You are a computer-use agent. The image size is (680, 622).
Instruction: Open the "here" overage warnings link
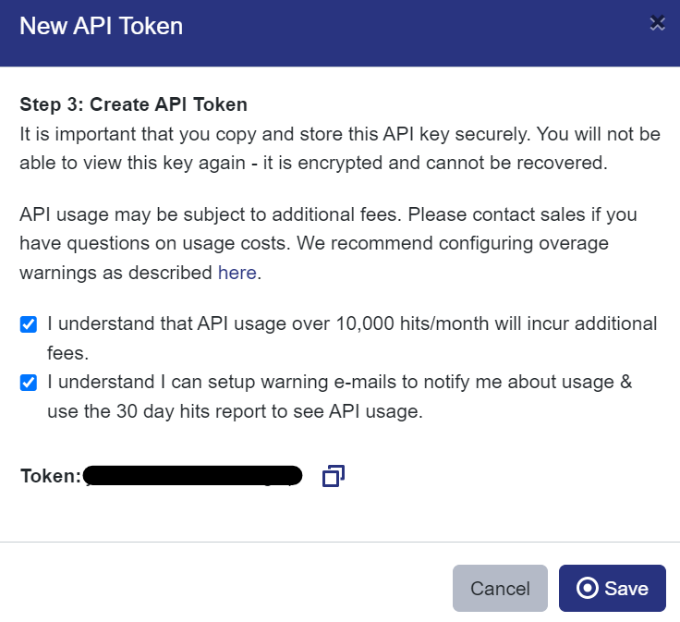(237, 273)
